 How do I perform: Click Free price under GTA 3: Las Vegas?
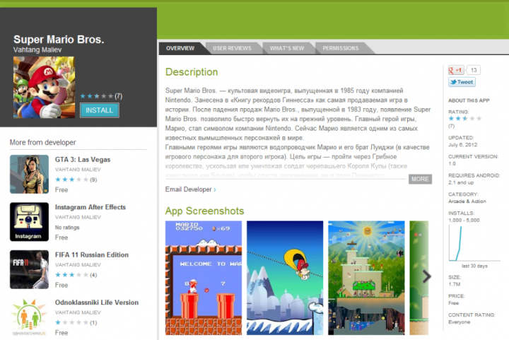pos(62,189)
